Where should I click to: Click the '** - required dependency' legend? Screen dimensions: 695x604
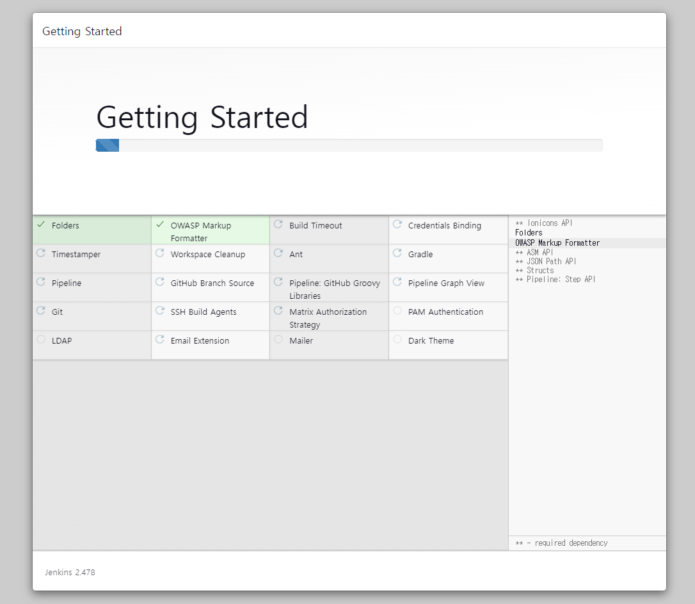pos(562,543)
